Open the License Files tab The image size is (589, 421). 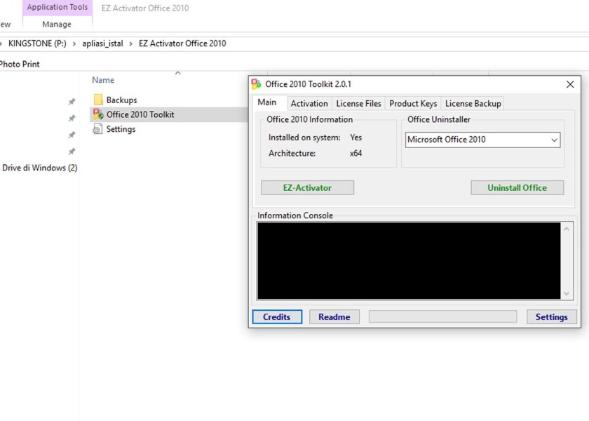(x=359, y=103)
